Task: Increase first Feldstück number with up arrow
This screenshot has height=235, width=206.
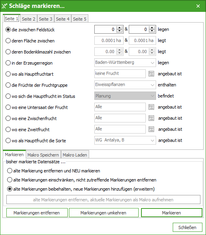Action: [x=119, y=28]
